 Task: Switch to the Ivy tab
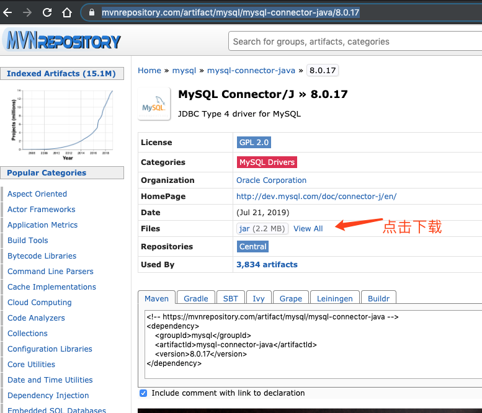tap(259, 298)
